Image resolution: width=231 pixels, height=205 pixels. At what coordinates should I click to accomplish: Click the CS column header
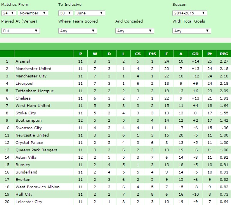tap(138, 54)
